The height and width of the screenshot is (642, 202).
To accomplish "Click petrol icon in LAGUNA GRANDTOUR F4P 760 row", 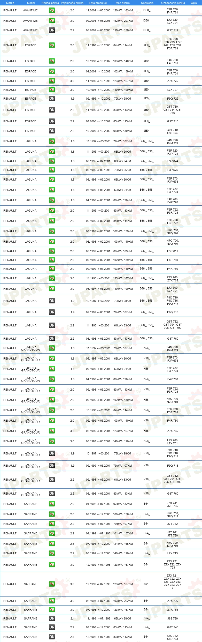I will click(52, 379).
